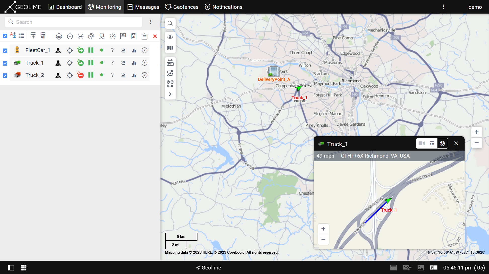Uncheck the FleetCar_1 checkbox
The width and height of the screenshot is (489, 274).
(5, 51)
